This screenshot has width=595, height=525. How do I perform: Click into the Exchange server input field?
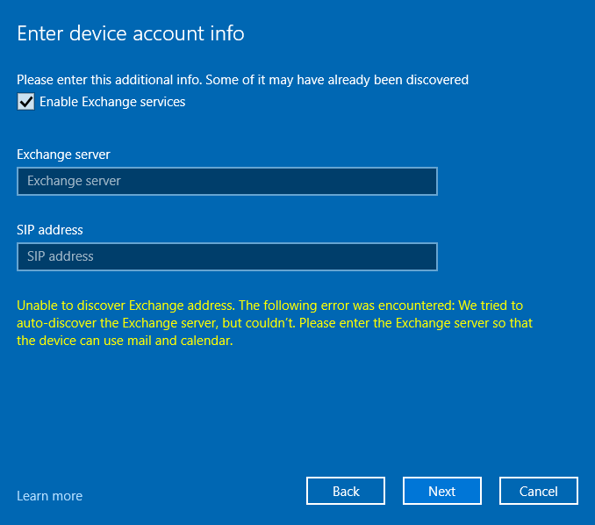(x=227, y=181)
